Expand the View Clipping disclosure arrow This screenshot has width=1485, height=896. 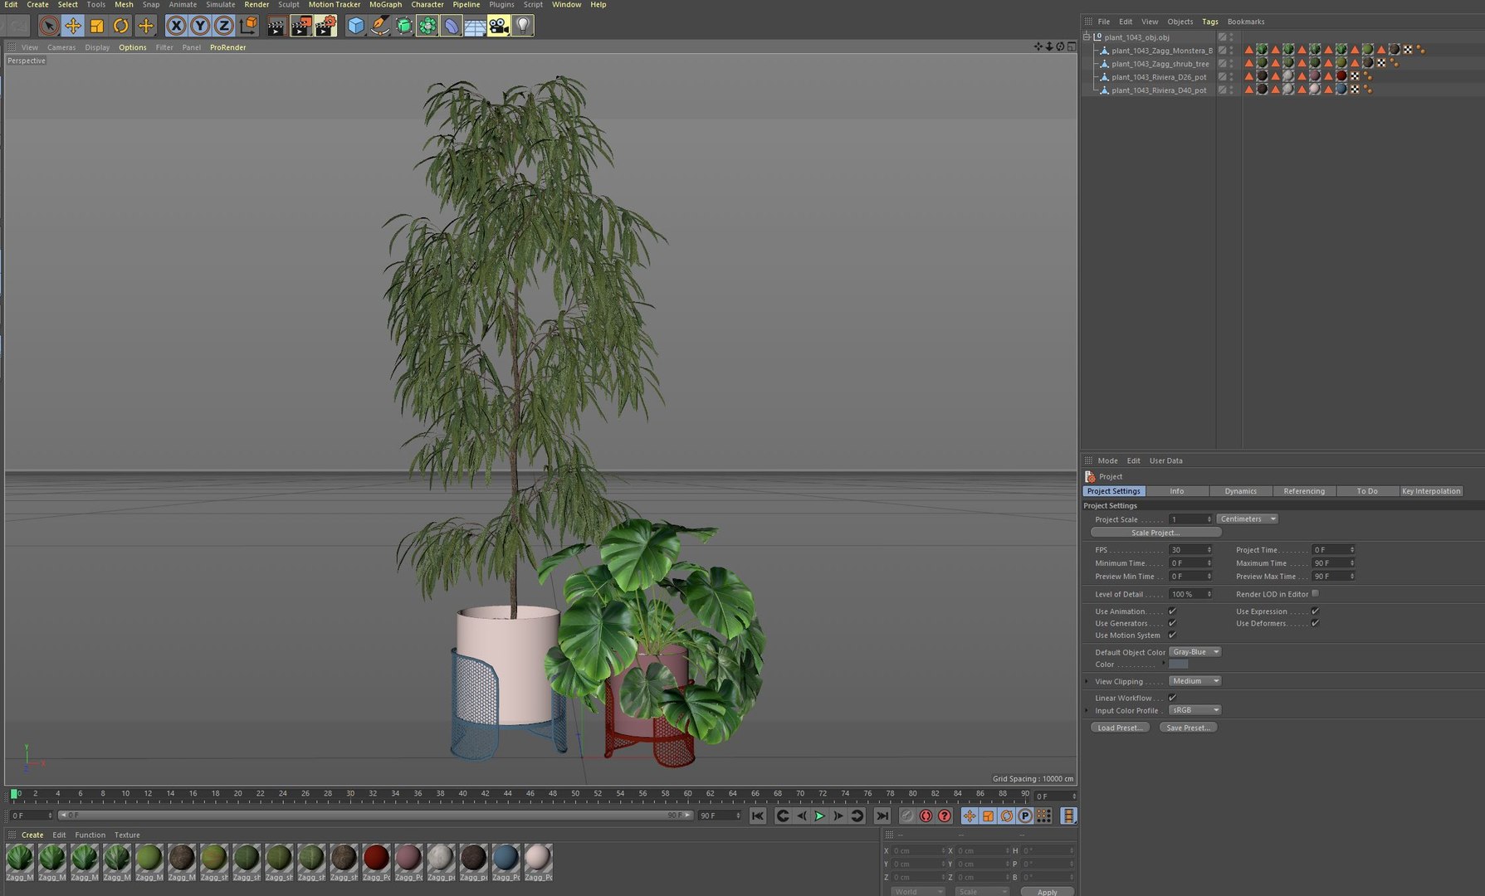coord(1087,681)
